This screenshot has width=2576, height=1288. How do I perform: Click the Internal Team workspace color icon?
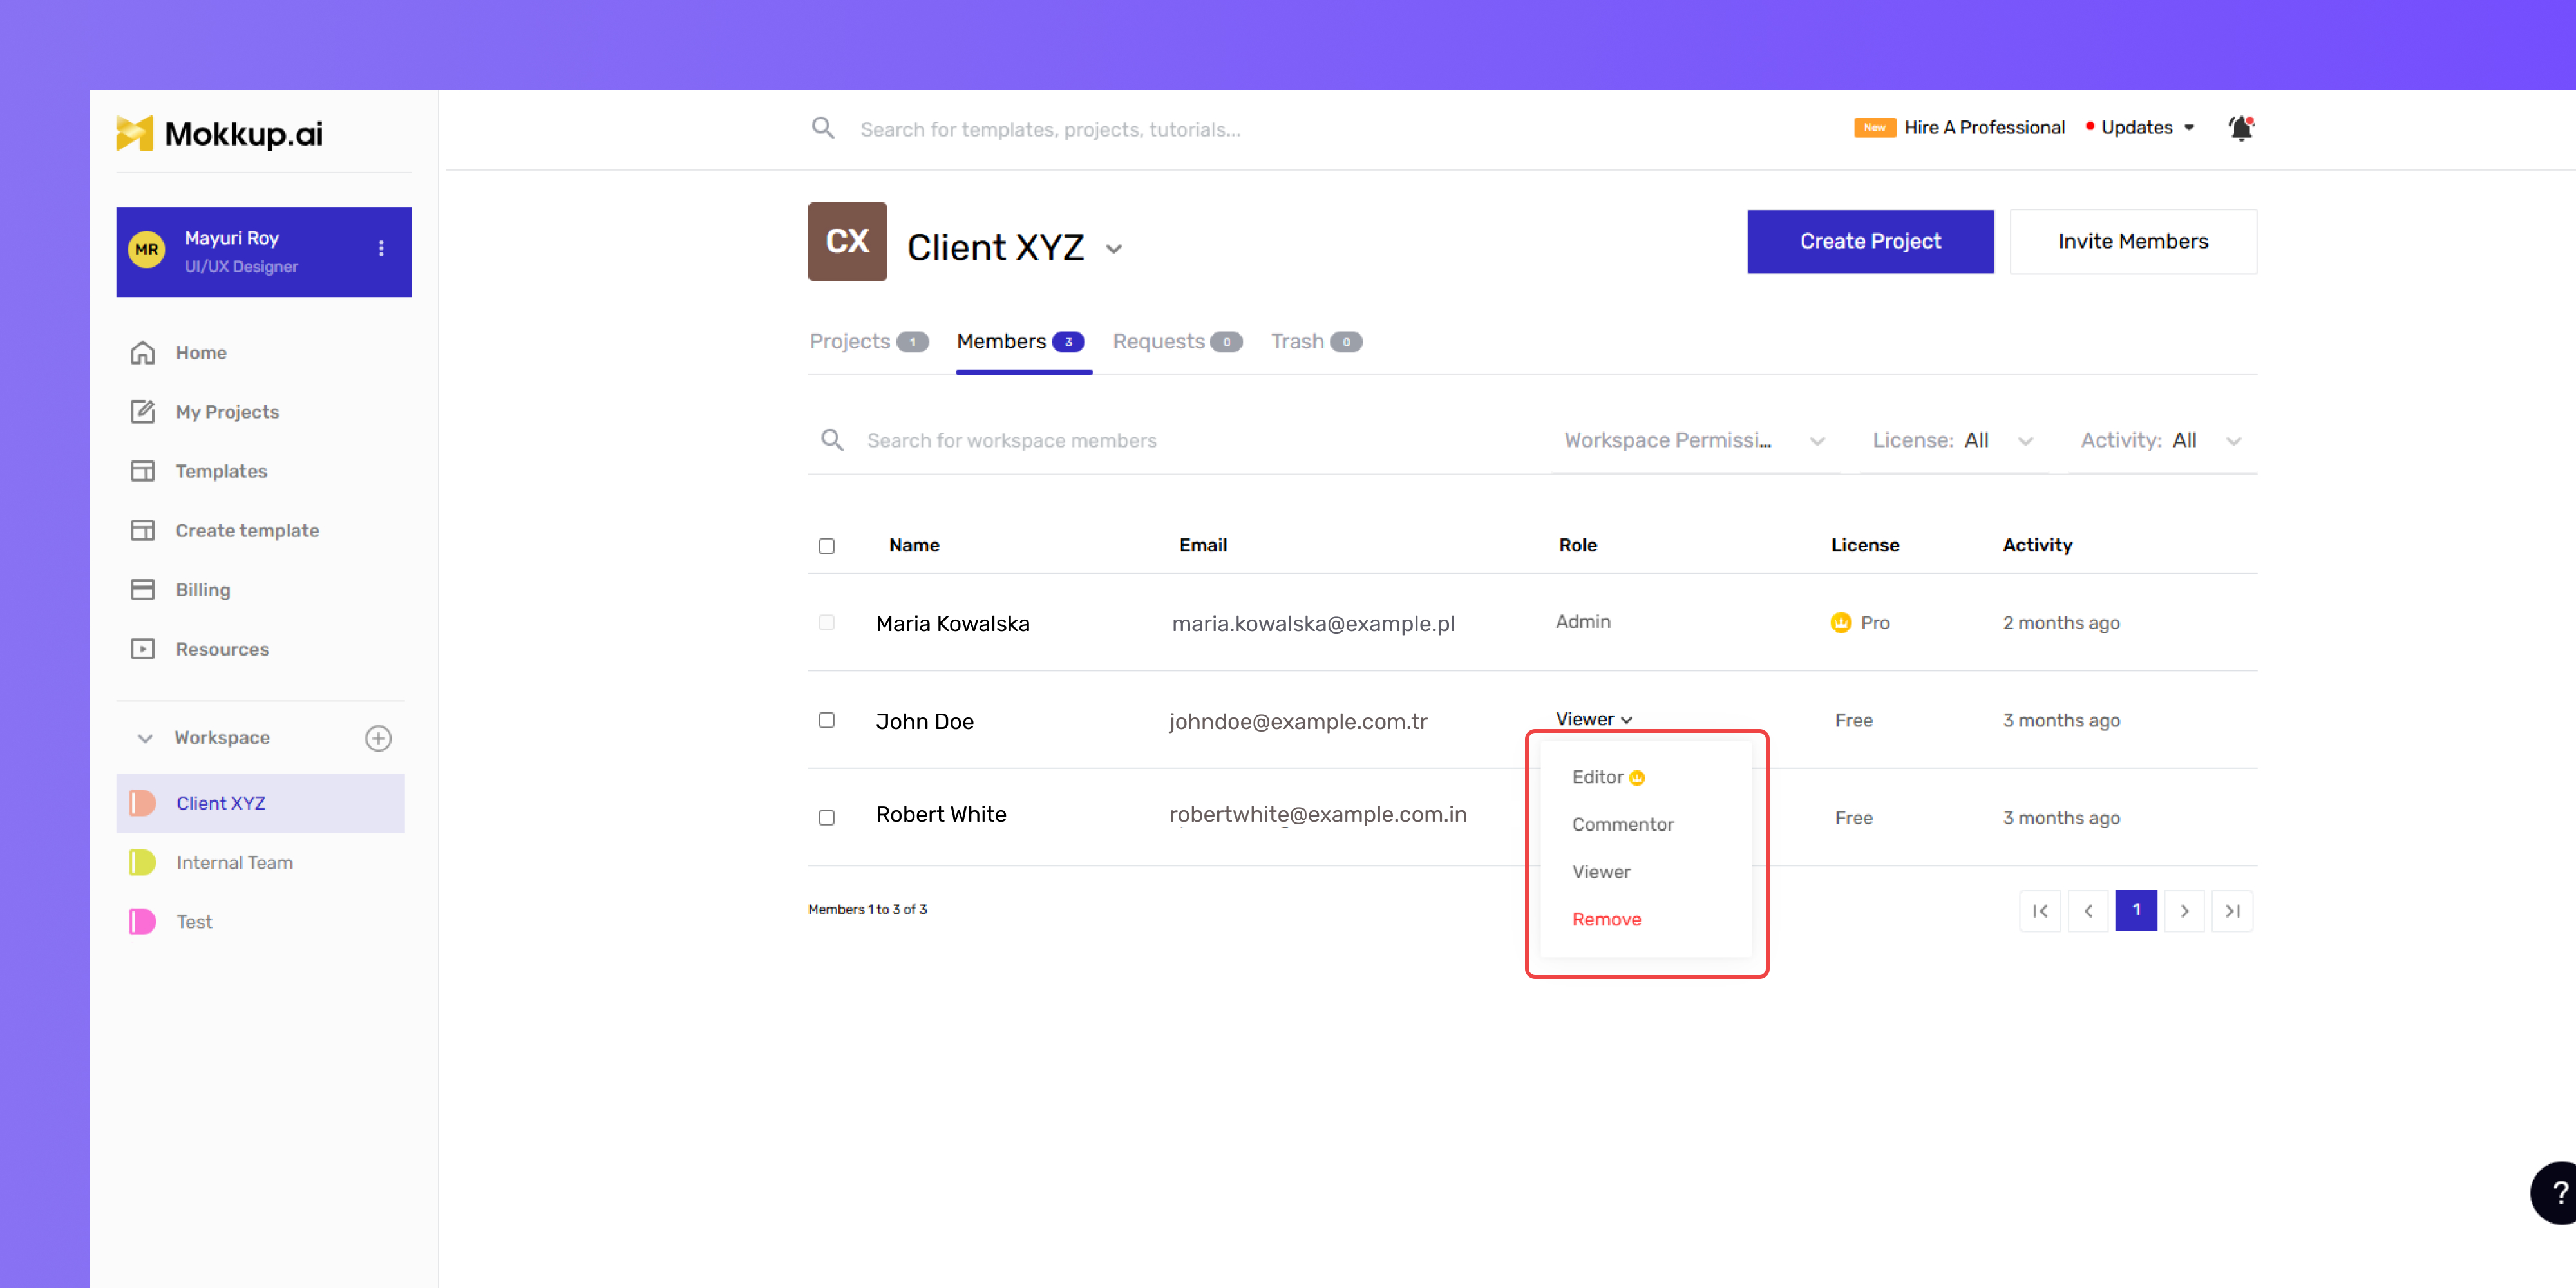(143, 862)
